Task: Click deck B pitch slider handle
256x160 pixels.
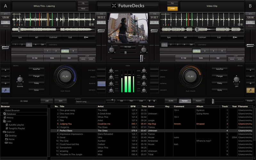Action: point(250,45)
